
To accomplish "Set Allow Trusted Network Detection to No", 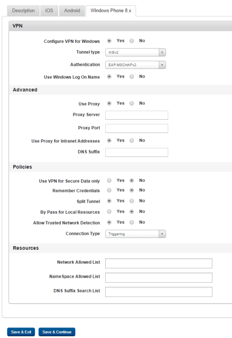I will click(132, 222).
